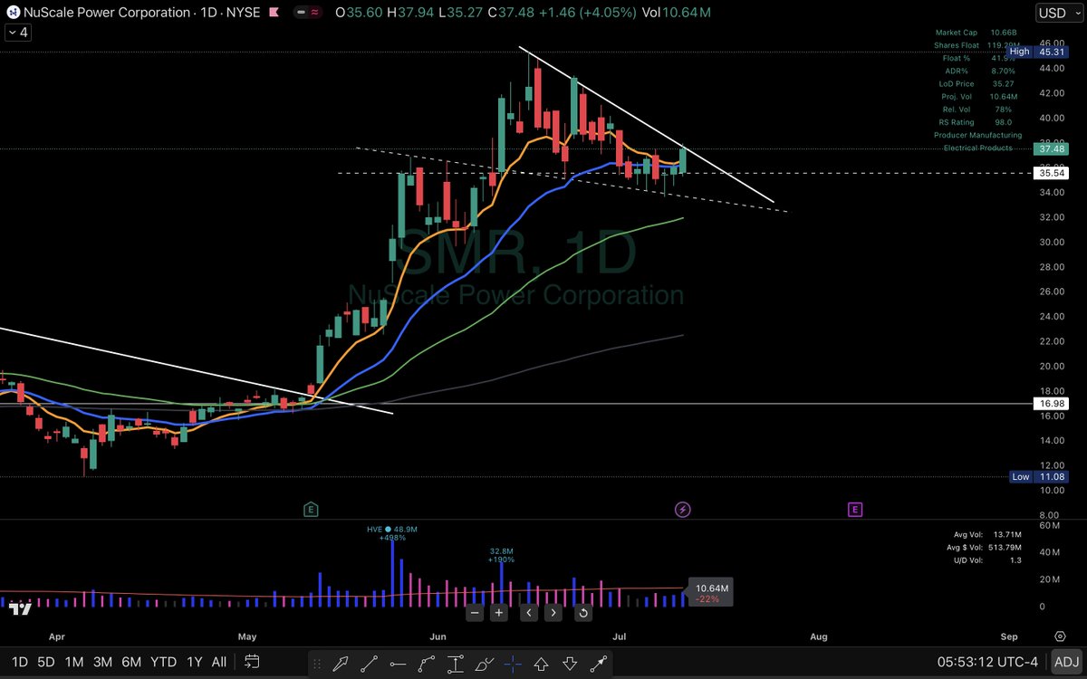Select the brush pen drawing tool

(484, 663)
